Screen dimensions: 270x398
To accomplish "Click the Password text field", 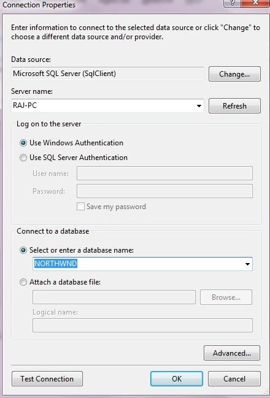I will pyautogui.click(x=164, y=191).
